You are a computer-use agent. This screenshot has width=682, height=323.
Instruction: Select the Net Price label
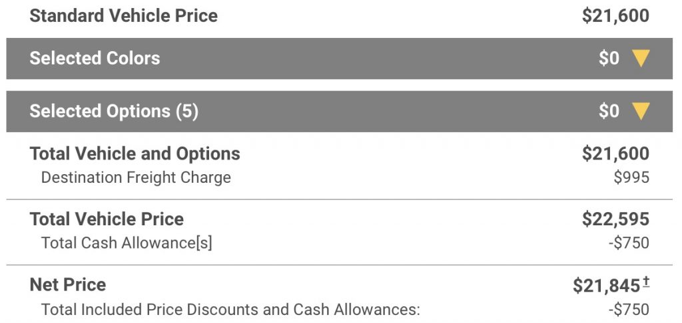click(x=68, y=285)
